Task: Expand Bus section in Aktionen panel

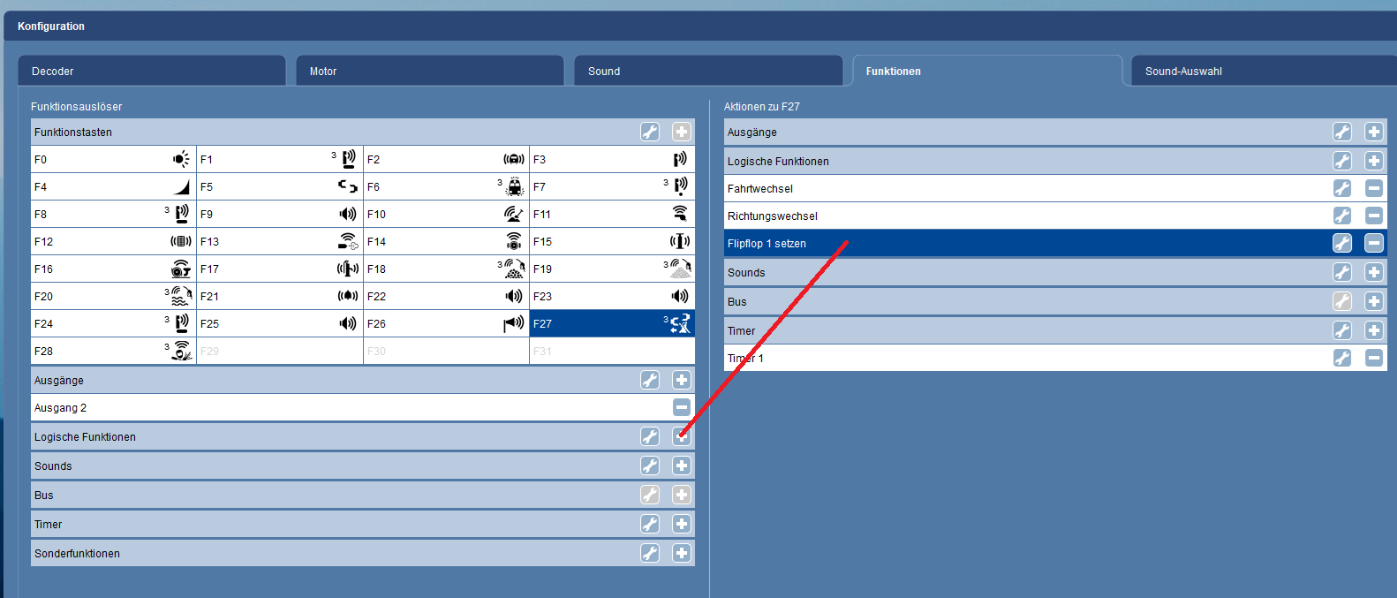Action: click(1374, 301)
